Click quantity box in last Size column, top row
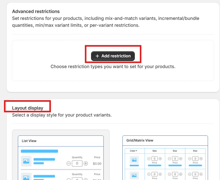220x180 pixels. (195, 159)
